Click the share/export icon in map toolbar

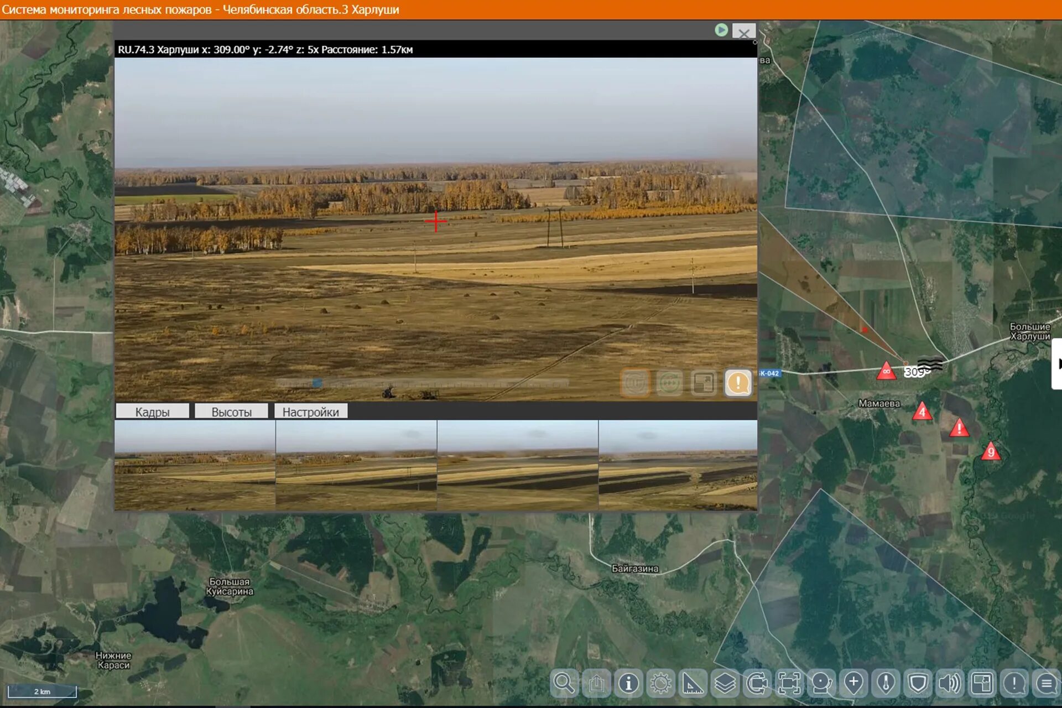596,684
